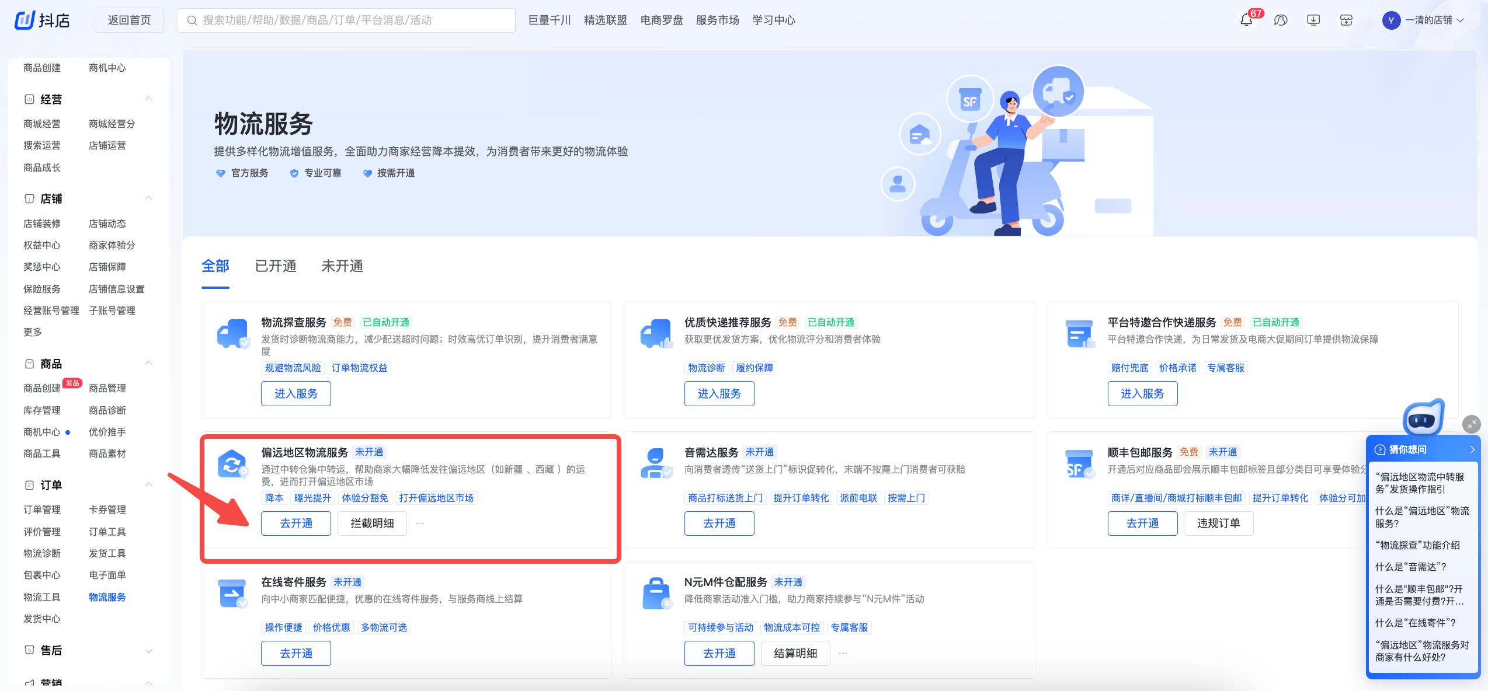Open 违规订单 for 顺丰包邮服务
Image resolution: width=1488 pixels, height=691 pixels.
[x=1219, y=524]
